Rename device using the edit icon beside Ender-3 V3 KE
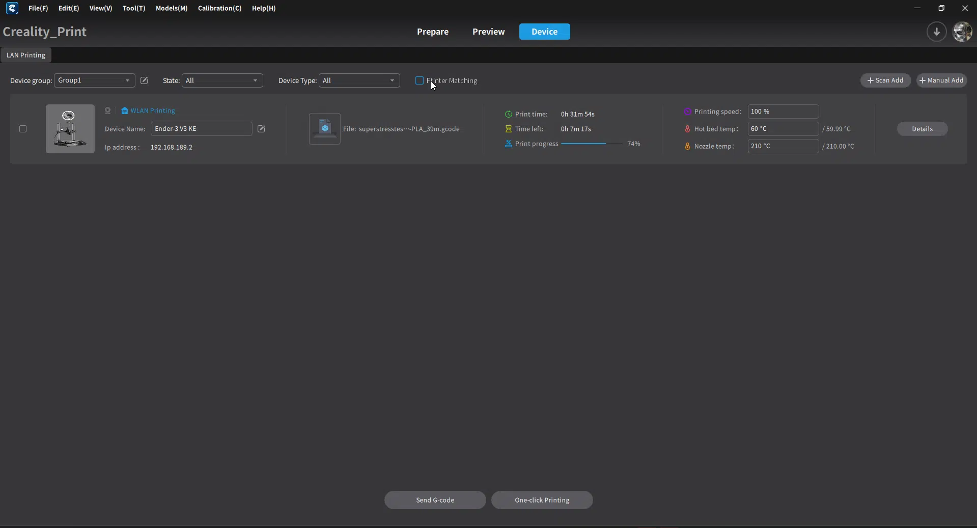This screenshot has height=528, width=977. point(261,129)
